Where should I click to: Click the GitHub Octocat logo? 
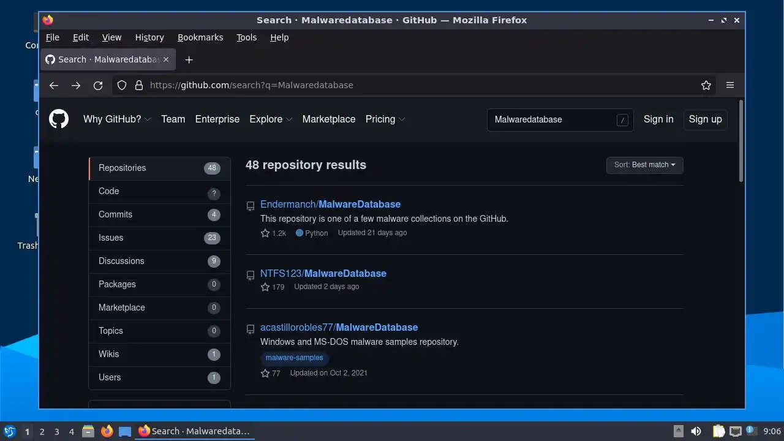[x=59, y=119]
